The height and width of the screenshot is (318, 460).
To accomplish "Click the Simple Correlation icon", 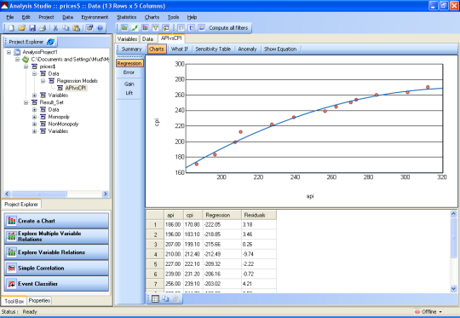I will [11, 268].
